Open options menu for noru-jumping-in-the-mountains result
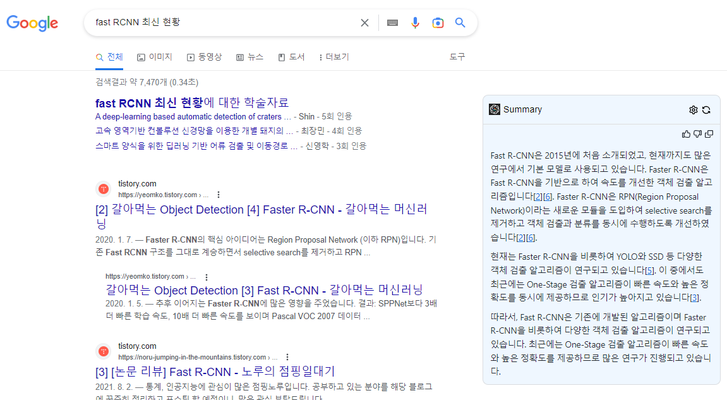Viewport: 727px width, 400px height. (x=287, y=357)
